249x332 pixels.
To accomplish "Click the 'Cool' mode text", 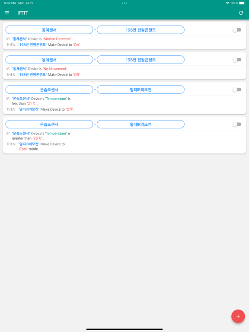I will pyautogui.click(x=23, y=149).
